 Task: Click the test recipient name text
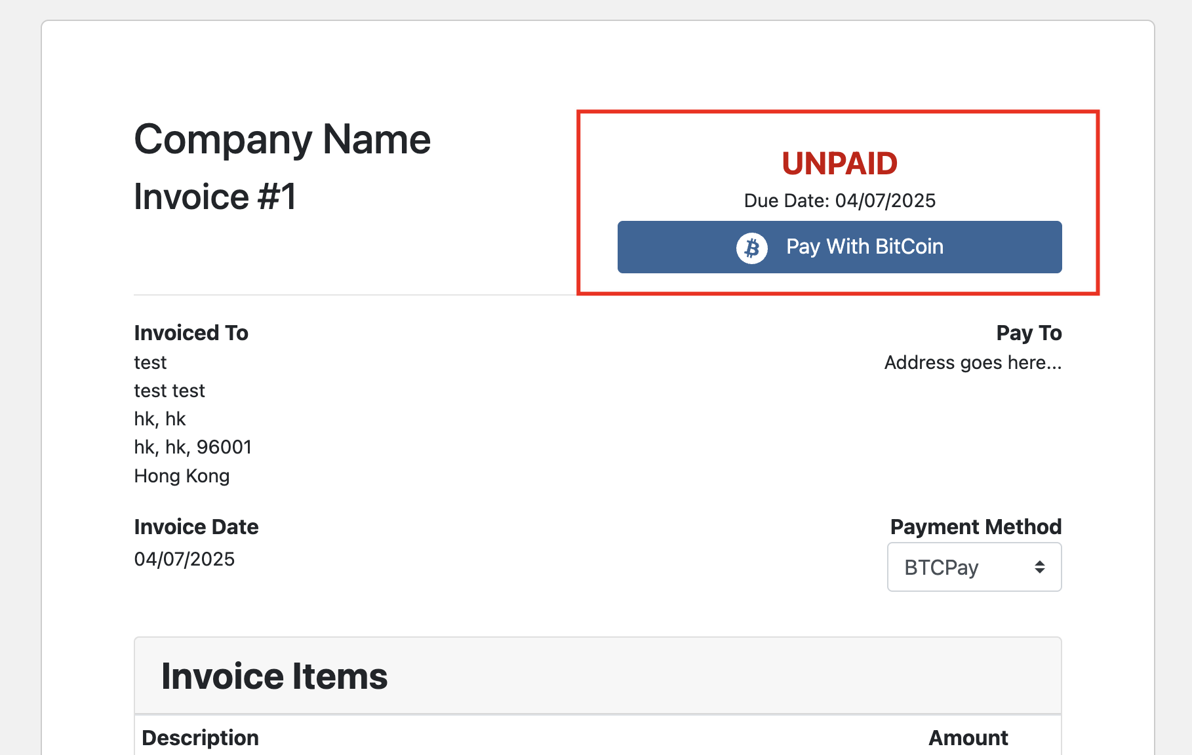[150, 362]
